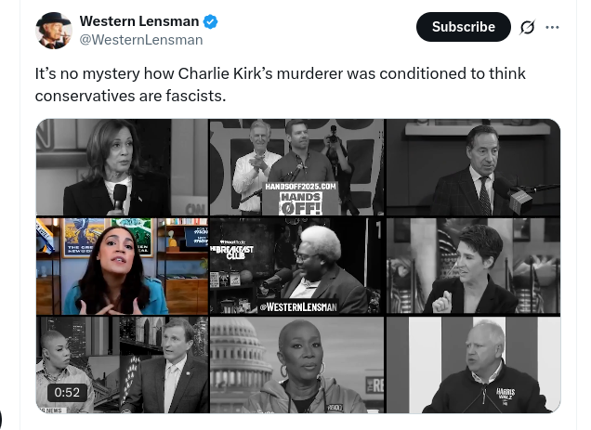Click the HANDS OFF! podium sign
Image resolution: width=591 pixels, height=430 pixels.
[x=300, y=203]
